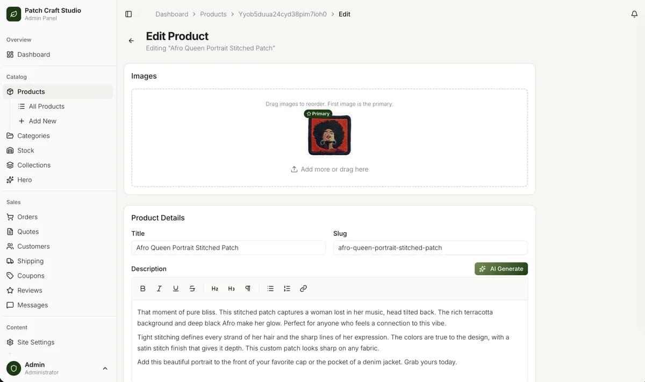Toggle italic formatting in the editor
The height and width of the screenshot is (382, 645).
coord(159,289)
